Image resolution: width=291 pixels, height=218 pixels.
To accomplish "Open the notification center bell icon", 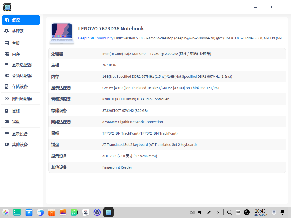I will 282,212.
